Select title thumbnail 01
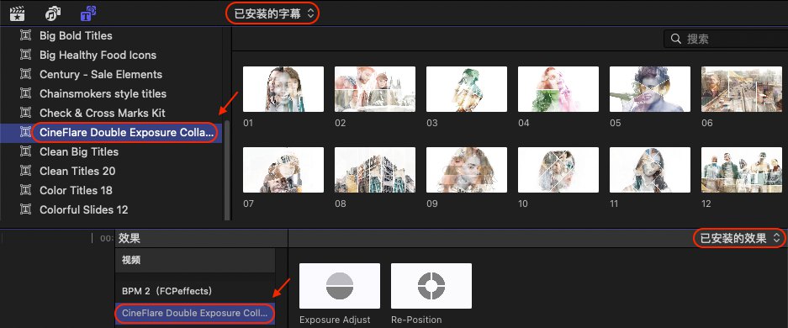 click(x=283, y=89)
